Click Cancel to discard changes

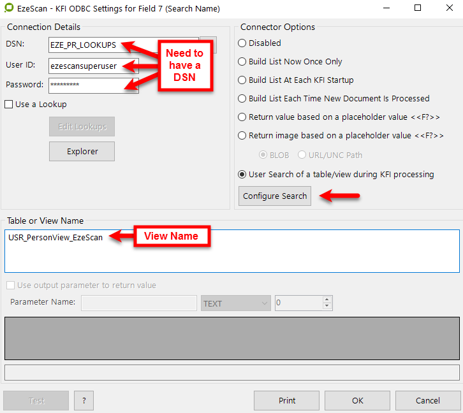[x=427, y=400]
